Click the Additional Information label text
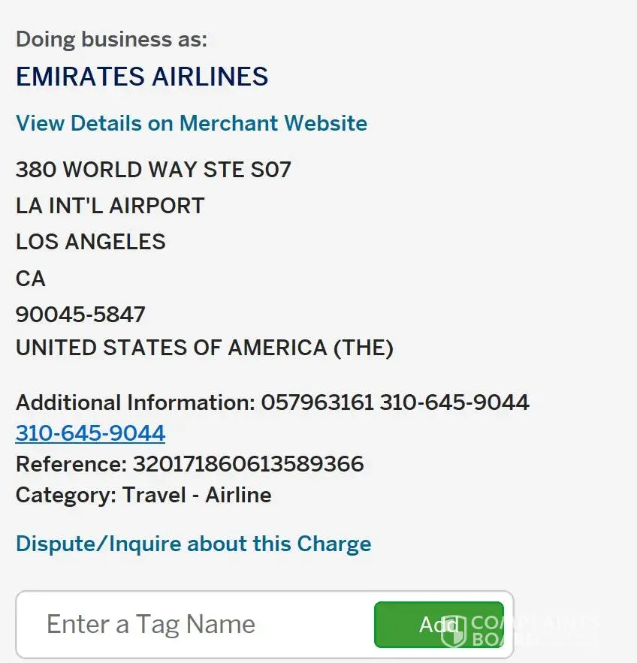The image size is (637, 663). point(135,402)
